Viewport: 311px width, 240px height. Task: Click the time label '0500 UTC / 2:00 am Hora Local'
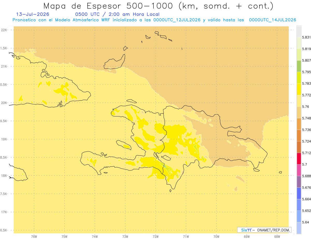tap(117, 14)
